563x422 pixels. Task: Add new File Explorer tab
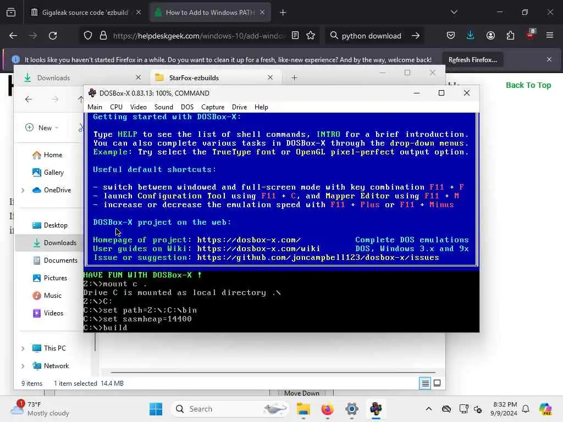[295, 77]
